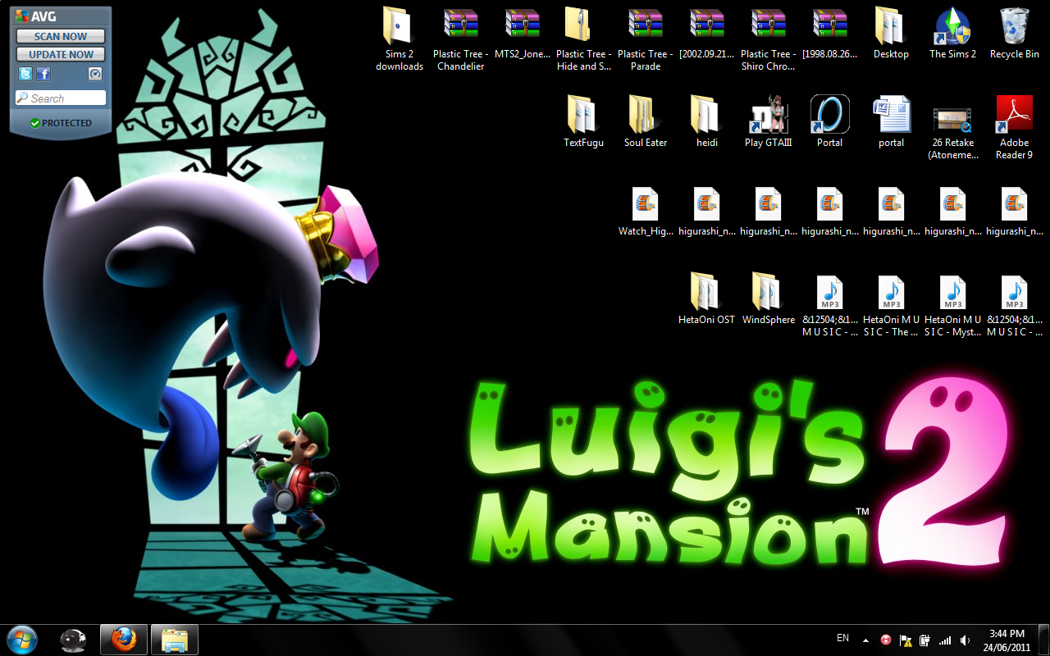
Task: Select the Plastic Tree - Hide and S zip folder
Action: coord(584,39)
